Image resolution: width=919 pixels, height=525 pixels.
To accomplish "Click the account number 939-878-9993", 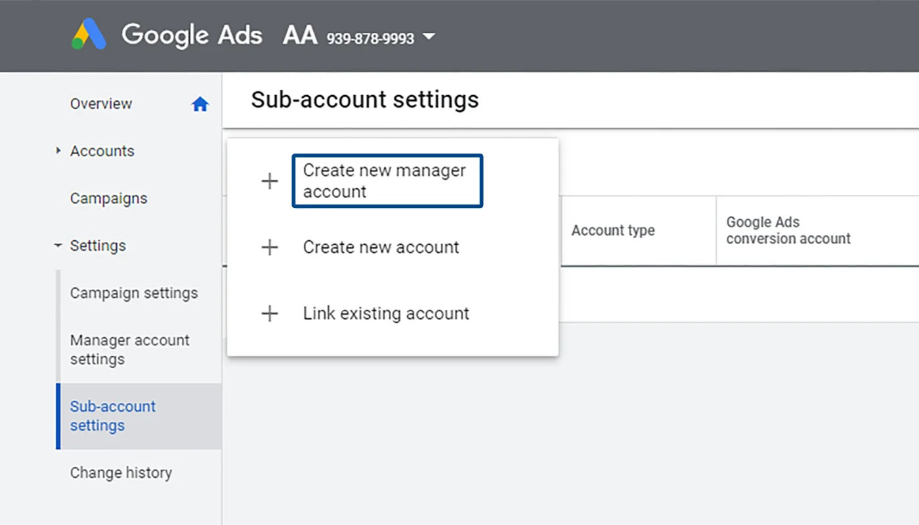I will [370, 38].
